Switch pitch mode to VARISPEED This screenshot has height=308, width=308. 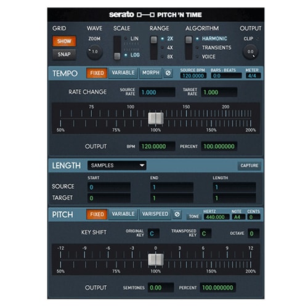click(x=155, y=214)
